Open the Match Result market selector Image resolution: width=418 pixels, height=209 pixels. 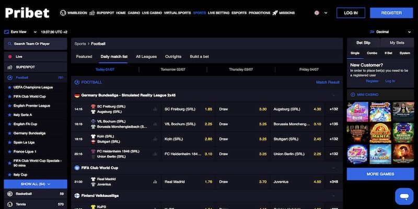[x=328, y=83]
